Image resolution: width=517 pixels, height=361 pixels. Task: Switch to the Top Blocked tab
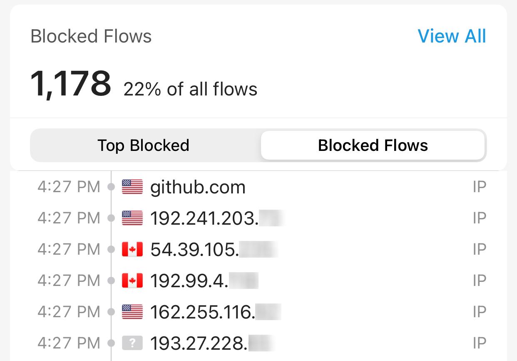click(144, 145)
